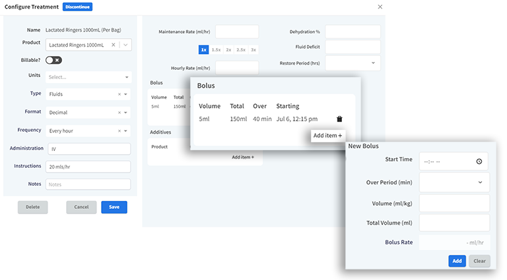
Task: Select the 1x rate multiplier
Action: click(204, 49)
